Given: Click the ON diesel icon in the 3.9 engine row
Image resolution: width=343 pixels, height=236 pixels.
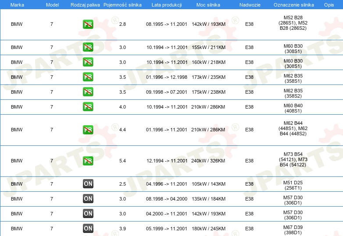Looking at the screenshot, I should pyautogui.click(x=88, y=229).
